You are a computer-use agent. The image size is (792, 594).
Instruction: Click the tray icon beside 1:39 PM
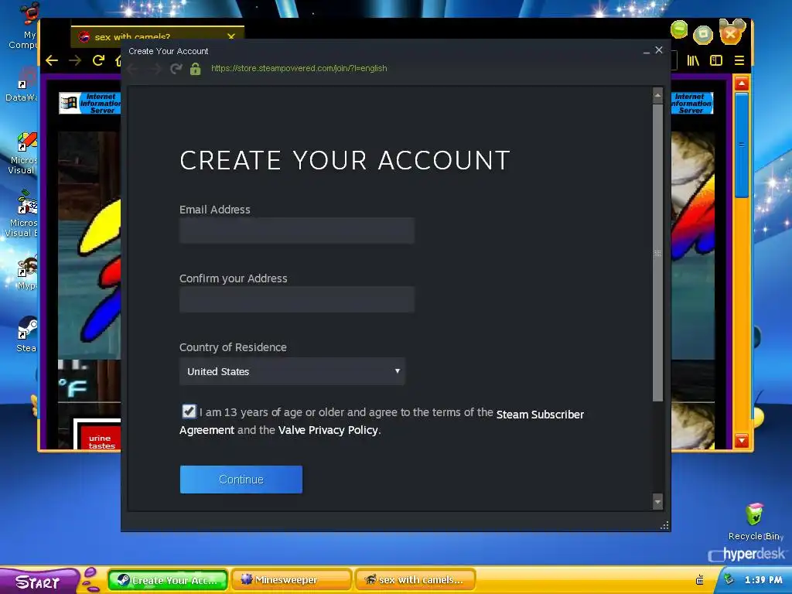(729, 579)
